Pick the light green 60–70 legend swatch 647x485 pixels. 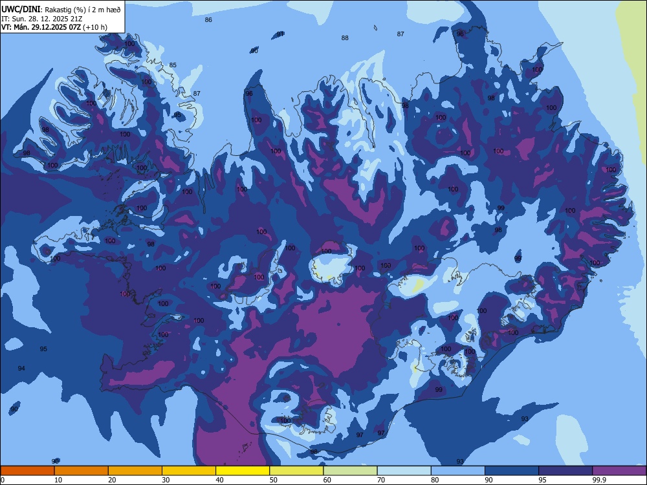350,471
